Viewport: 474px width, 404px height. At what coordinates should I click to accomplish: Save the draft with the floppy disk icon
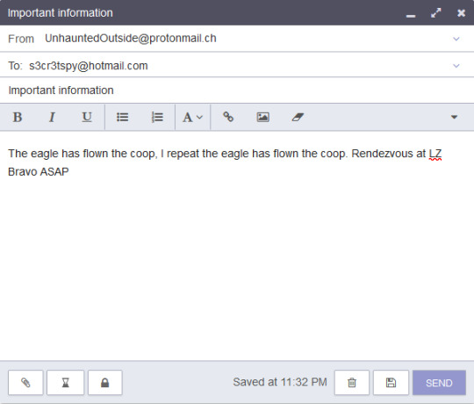coord(391,383)
